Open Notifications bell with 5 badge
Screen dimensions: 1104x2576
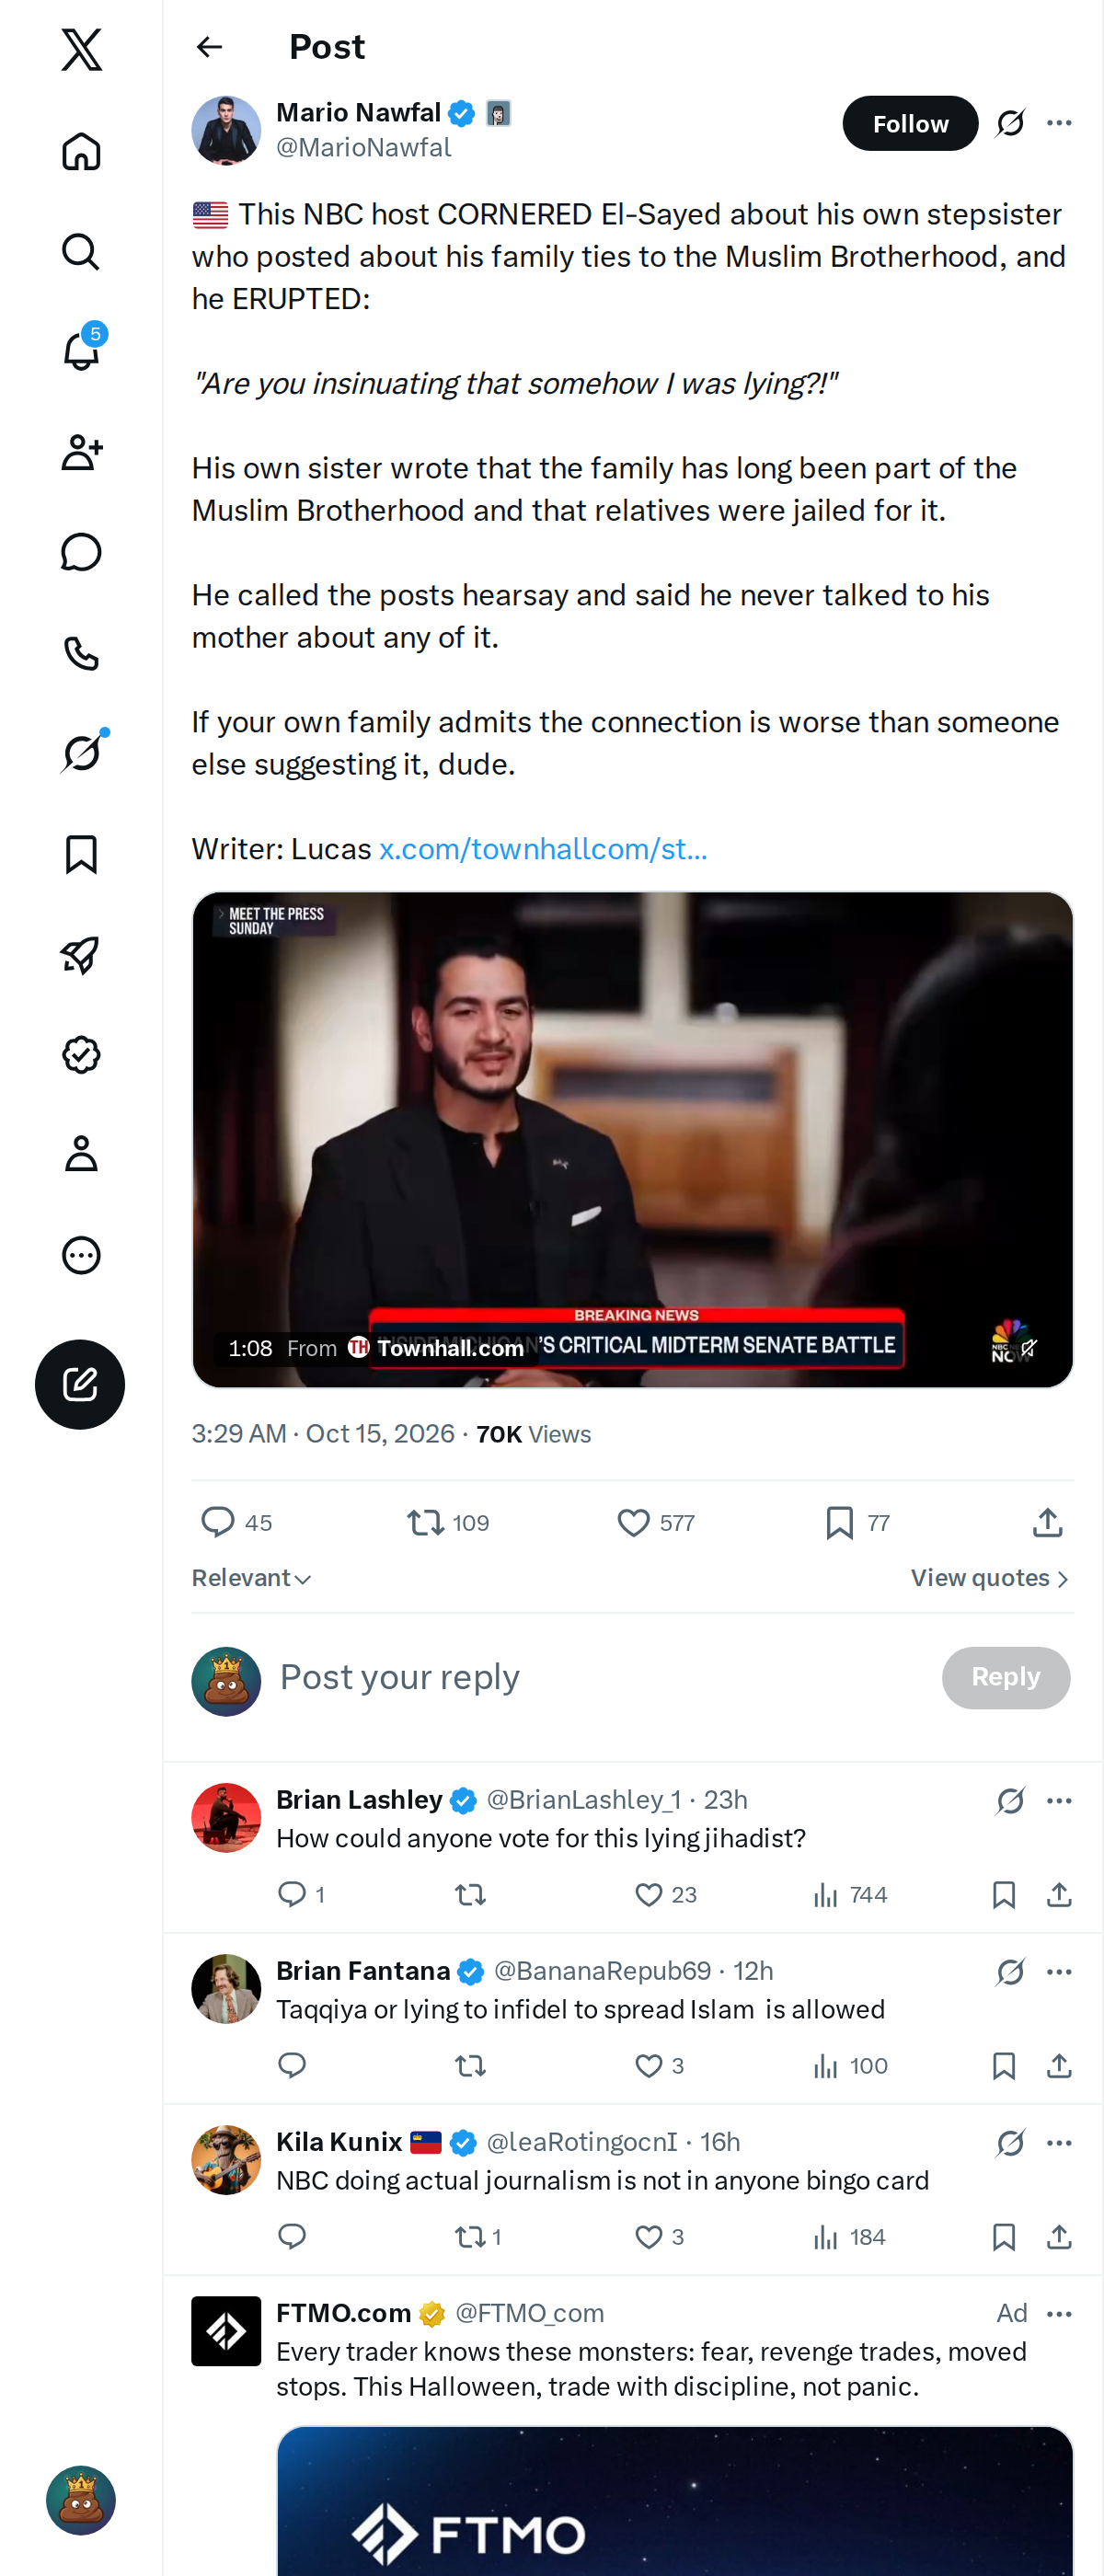81,352
